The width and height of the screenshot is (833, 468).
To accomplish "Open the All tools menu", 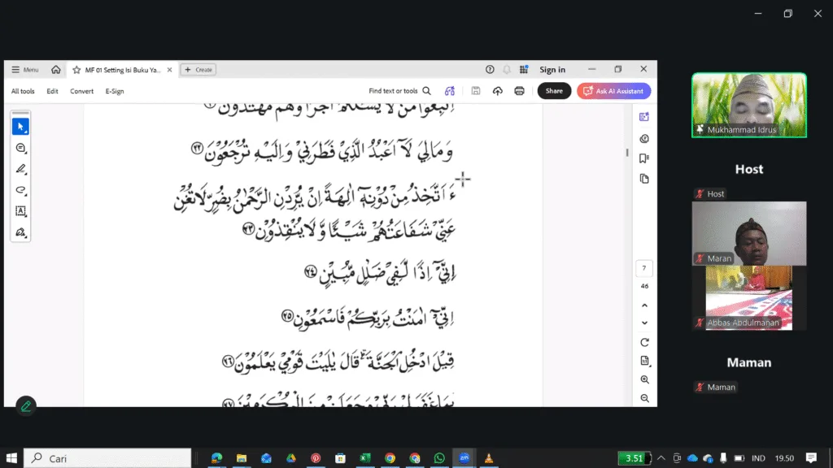I will coord(23,91).
